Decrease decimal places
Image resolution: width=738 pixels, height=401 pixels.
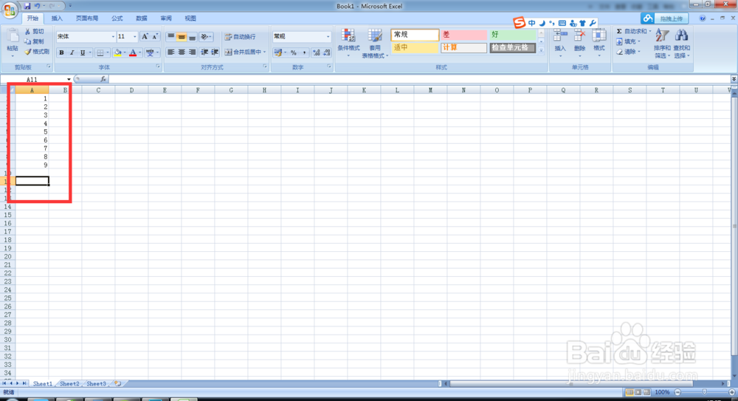327,52
